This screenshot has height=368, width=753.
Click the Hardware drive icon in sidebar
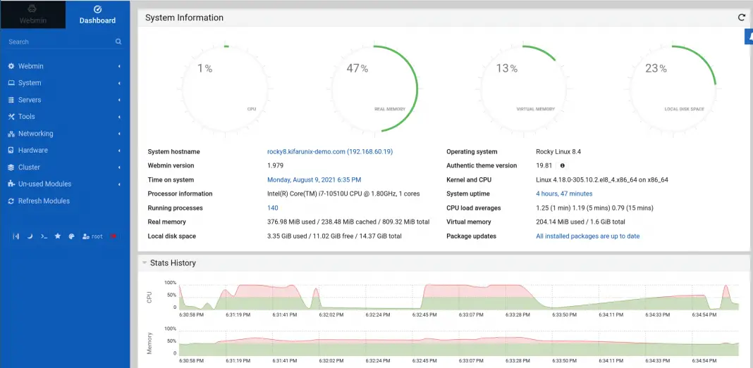[x=11, y=150]
